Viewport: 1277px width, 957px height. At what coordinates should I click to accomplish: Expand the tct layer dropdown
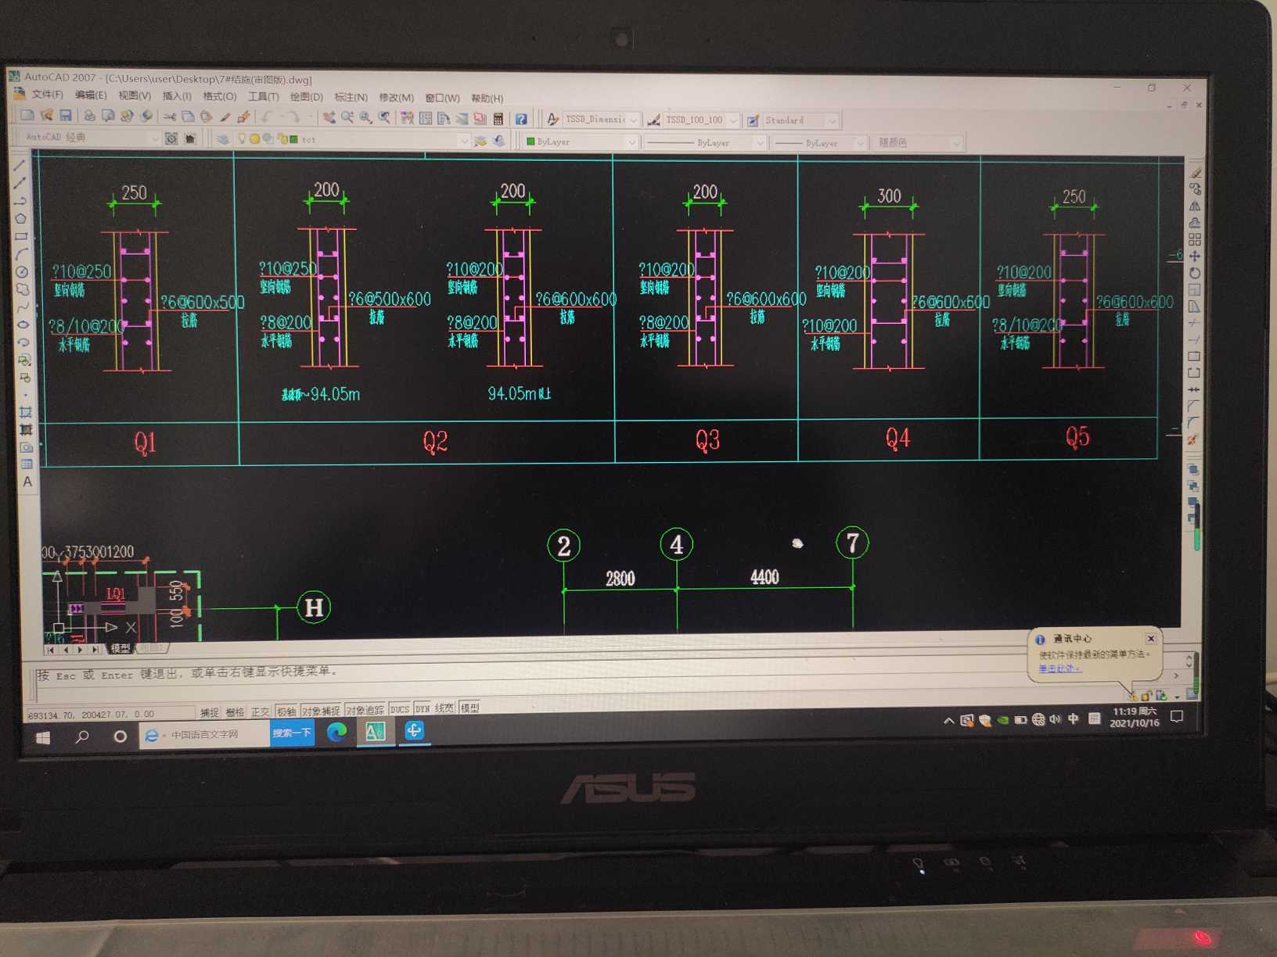[x=464, y=141]
